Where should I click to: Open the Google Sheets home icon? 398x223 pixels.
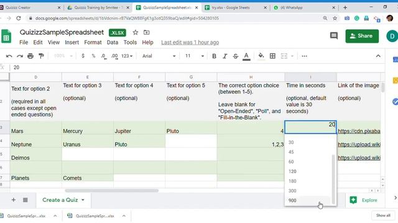click(x=6, y=36)
